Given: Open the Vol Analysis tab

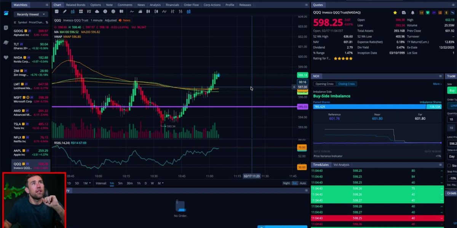Looking at the screenshot, I should (341, 165).
